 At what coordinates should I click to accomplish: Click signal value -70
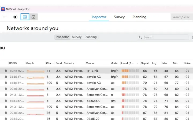click(144, 83)
